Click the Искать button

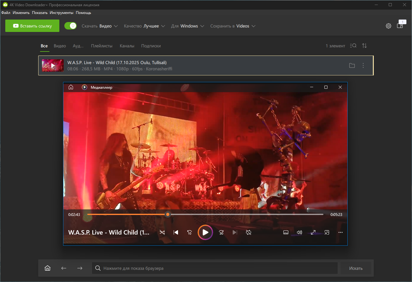(x=356, y=268)
